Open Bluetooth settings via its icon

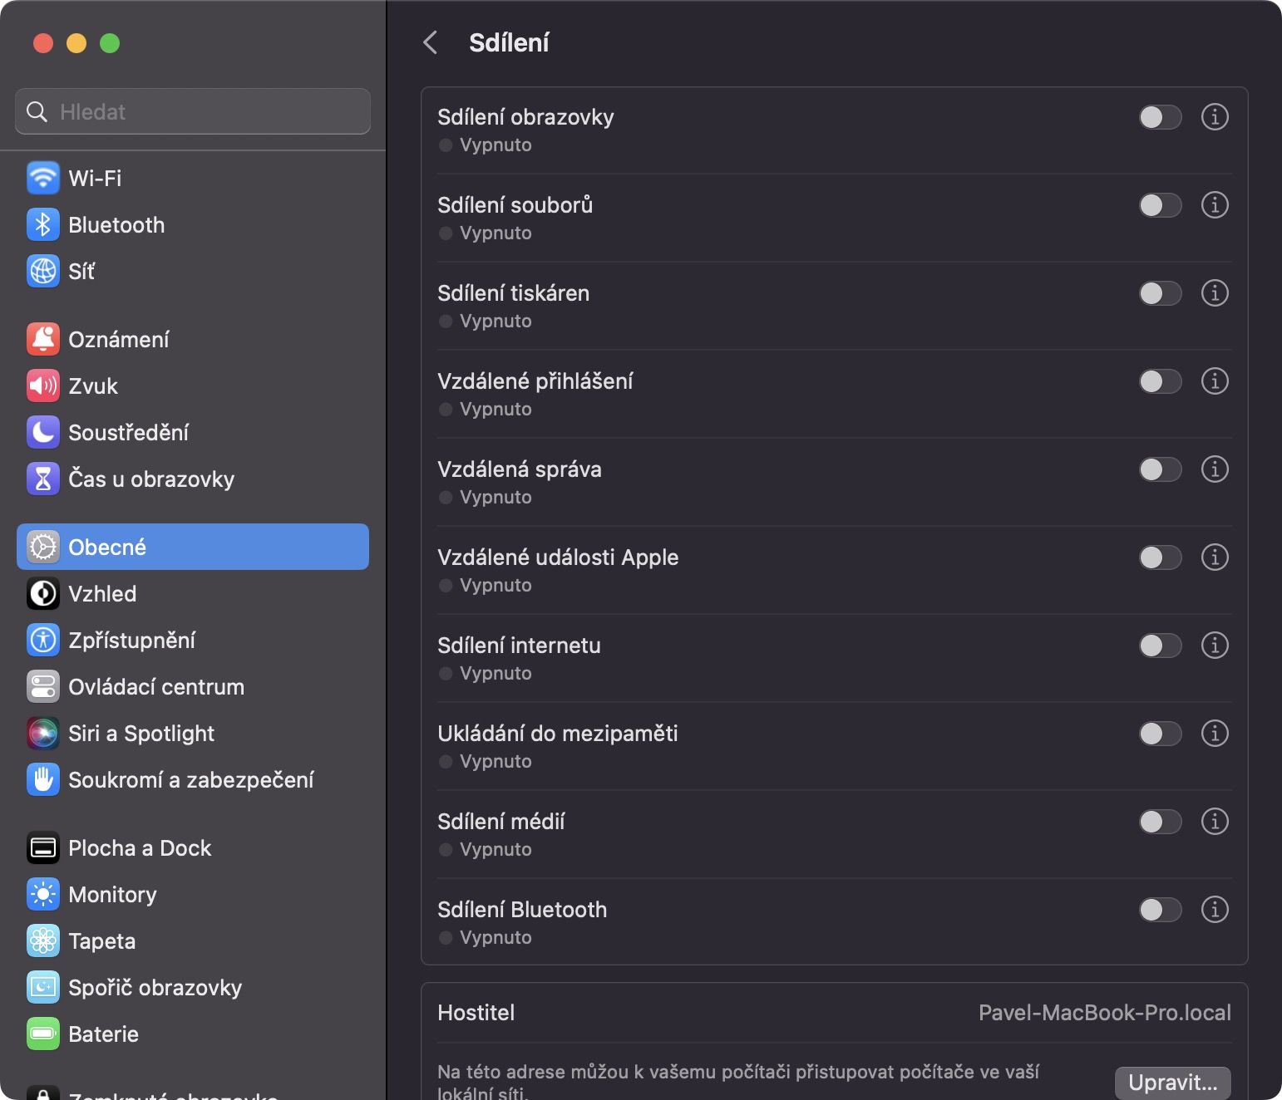point(43,224)
